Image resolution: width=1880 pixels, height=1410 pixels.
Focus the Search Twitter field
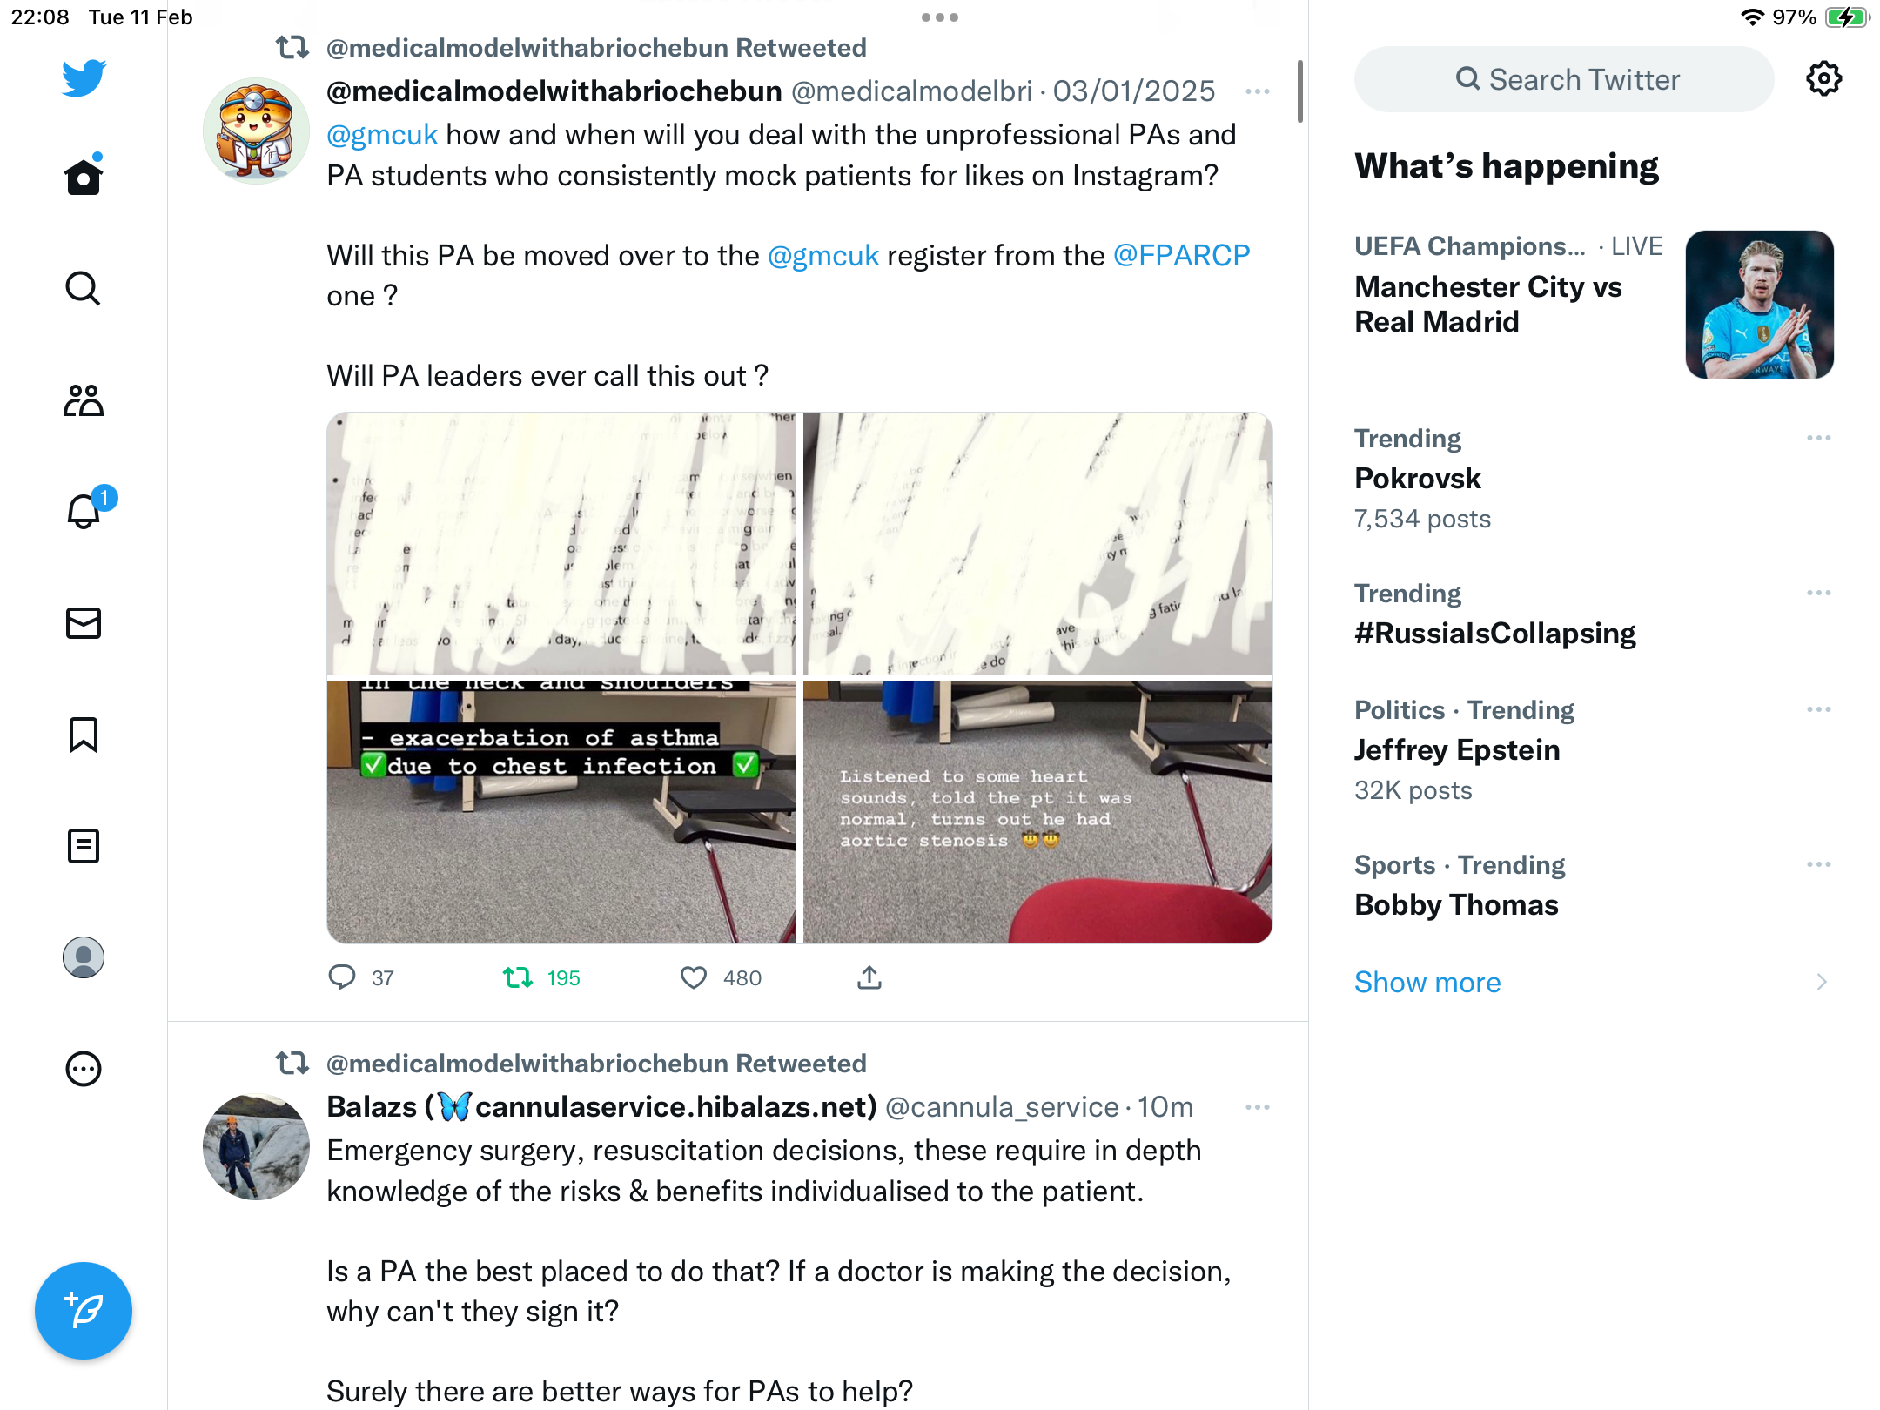(x=1564, y=79)
